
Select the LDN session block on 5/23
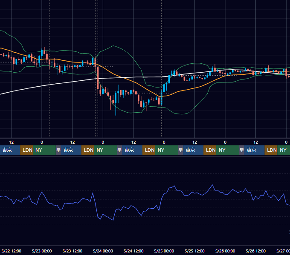click(x=88, y=150)
